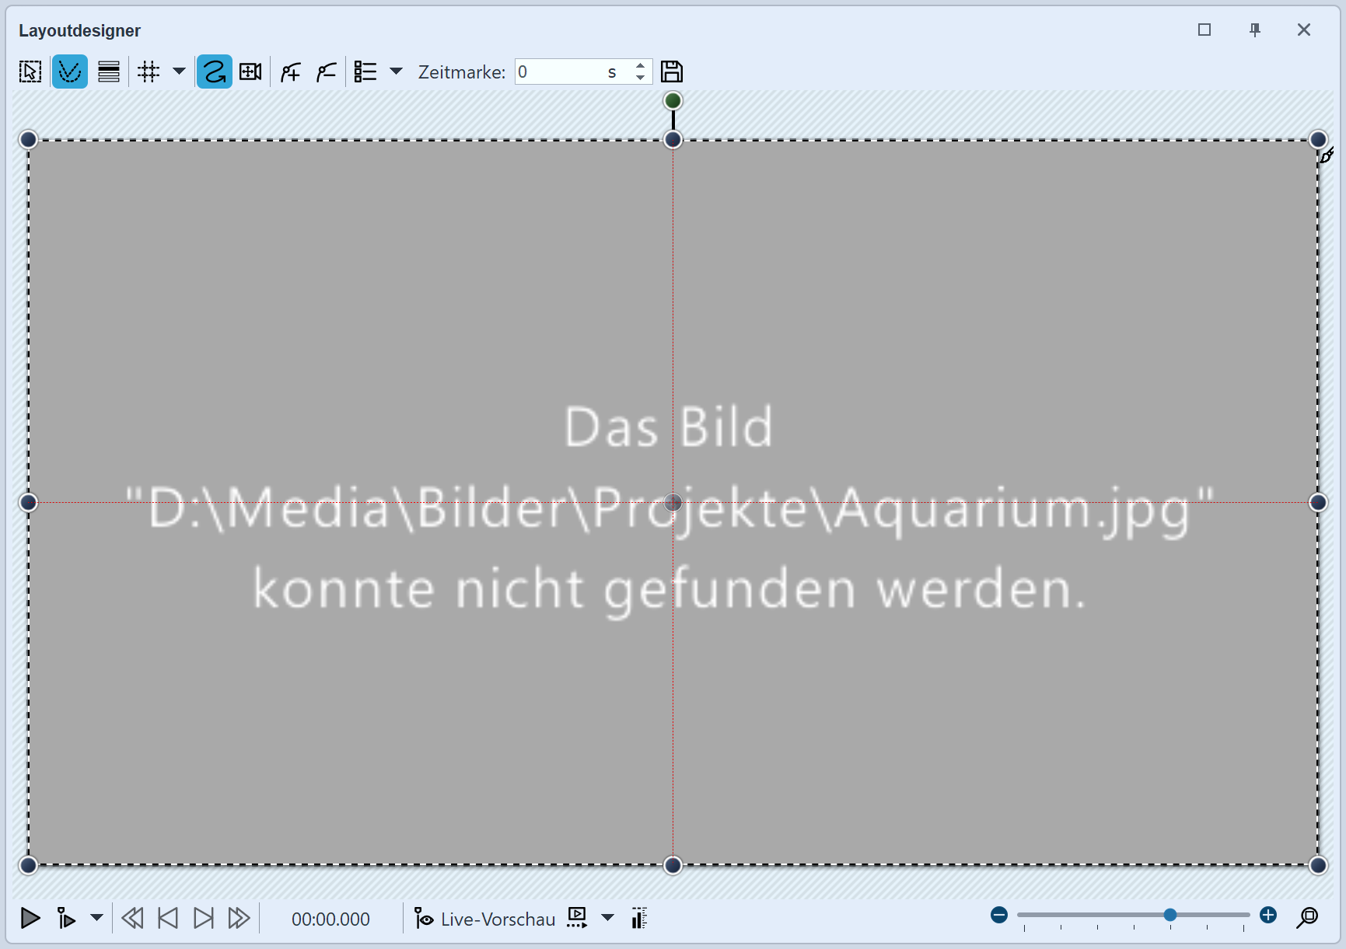Activate the motion path editing tool
The height and width of the screenshot is (949, 1346).
[x=70, y=72]
